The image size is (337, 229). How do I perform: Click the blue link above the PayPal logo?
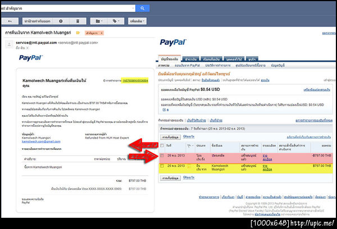(x=329, y=33)
